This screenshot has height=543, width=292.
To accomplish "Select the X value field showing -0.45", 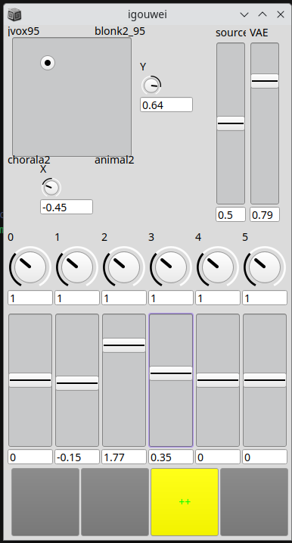I will tap(67, 207).
